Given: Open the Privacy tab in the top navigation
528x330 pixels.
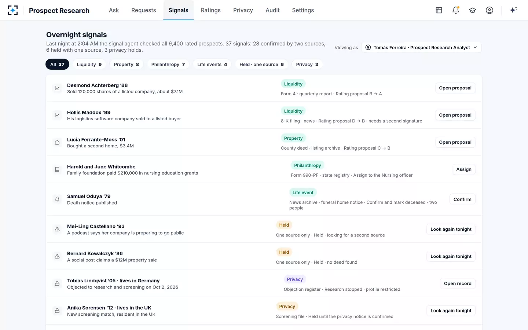Looking at the screenshot, I should pyautogui.click(x=243, y=10).
